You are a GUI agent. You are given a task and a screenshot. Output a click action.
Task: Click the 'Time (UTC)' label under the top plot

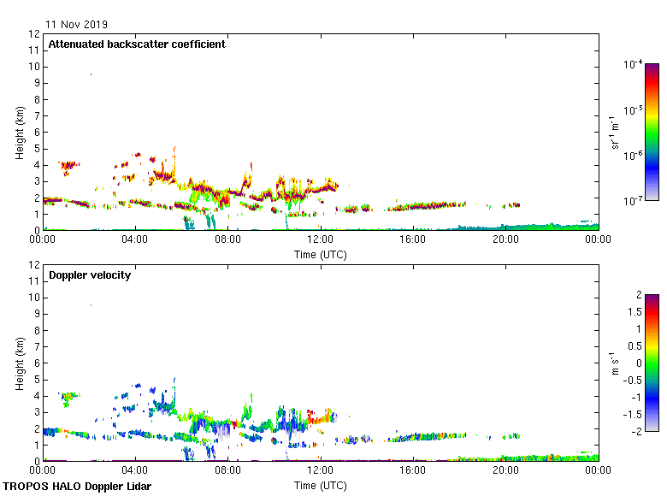click(x=321, y=254)
